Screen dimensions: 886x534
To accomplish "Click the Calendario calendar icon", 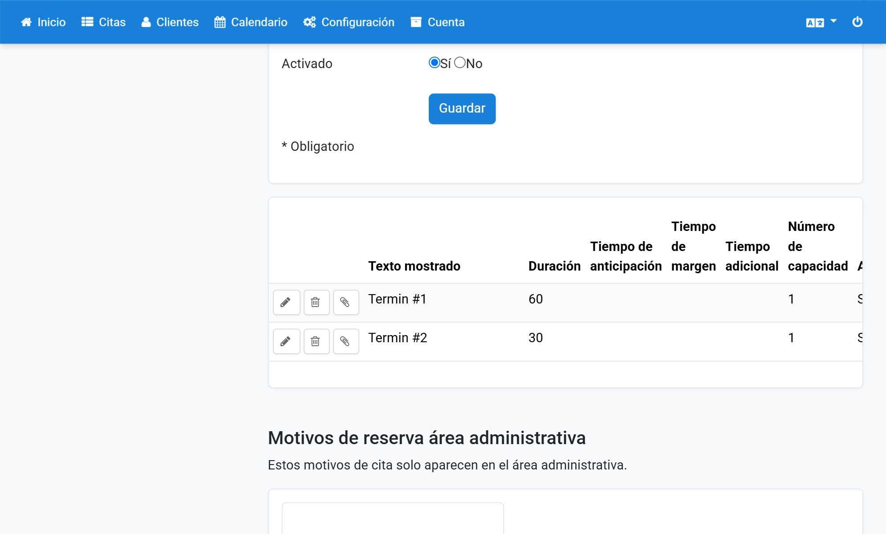I will point(220,22).
